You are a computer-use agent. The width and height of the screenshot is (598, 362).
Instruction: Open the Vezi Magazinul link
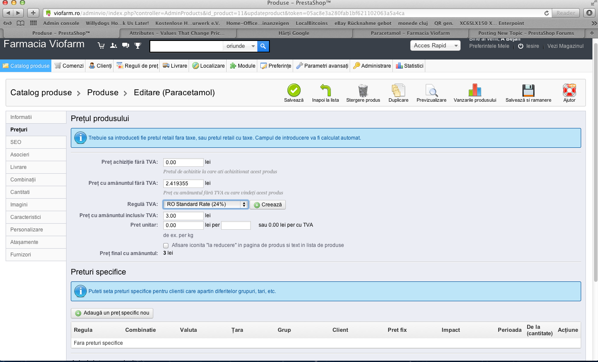(566, 46)
